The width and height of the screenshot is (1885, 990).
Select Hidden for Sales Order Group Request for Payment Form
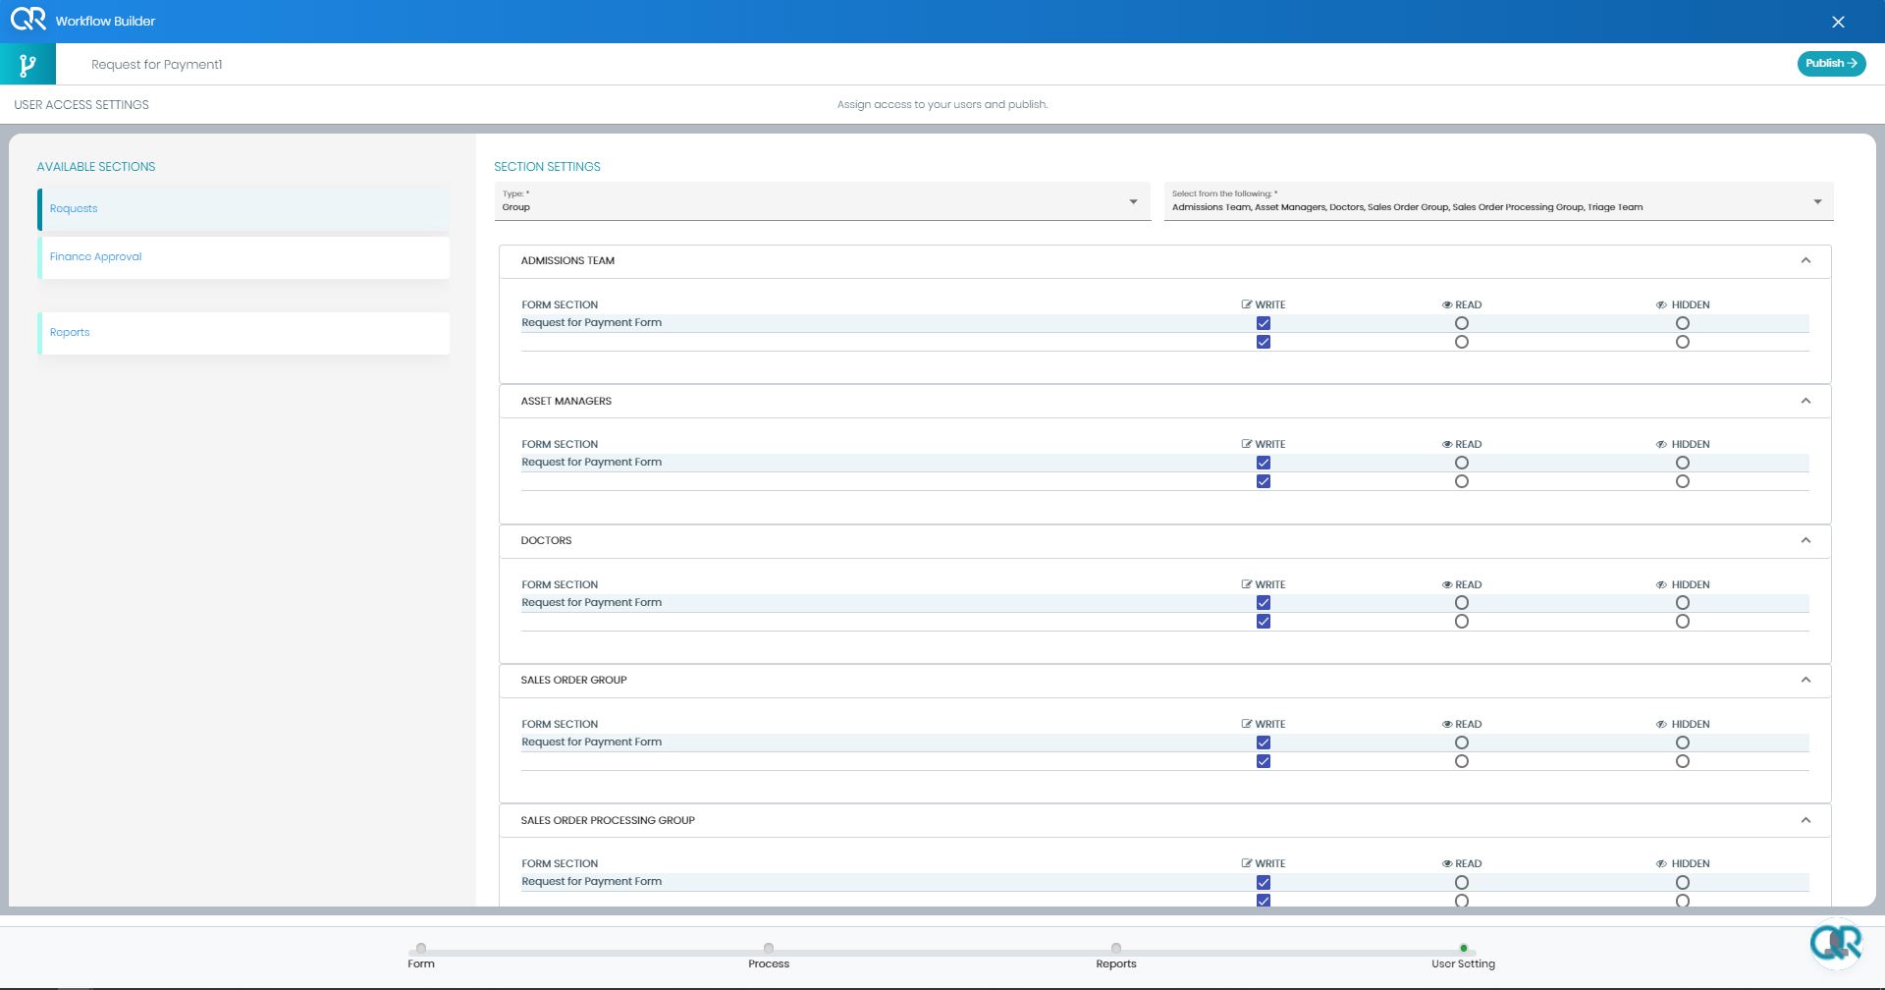click(1683, 742)
